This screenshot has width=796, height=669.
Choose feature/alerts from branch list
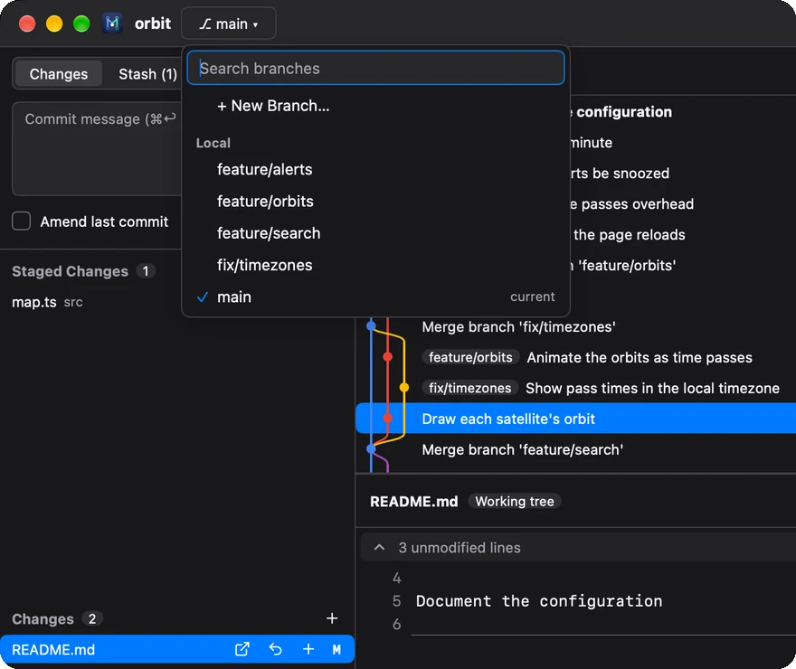375,169
